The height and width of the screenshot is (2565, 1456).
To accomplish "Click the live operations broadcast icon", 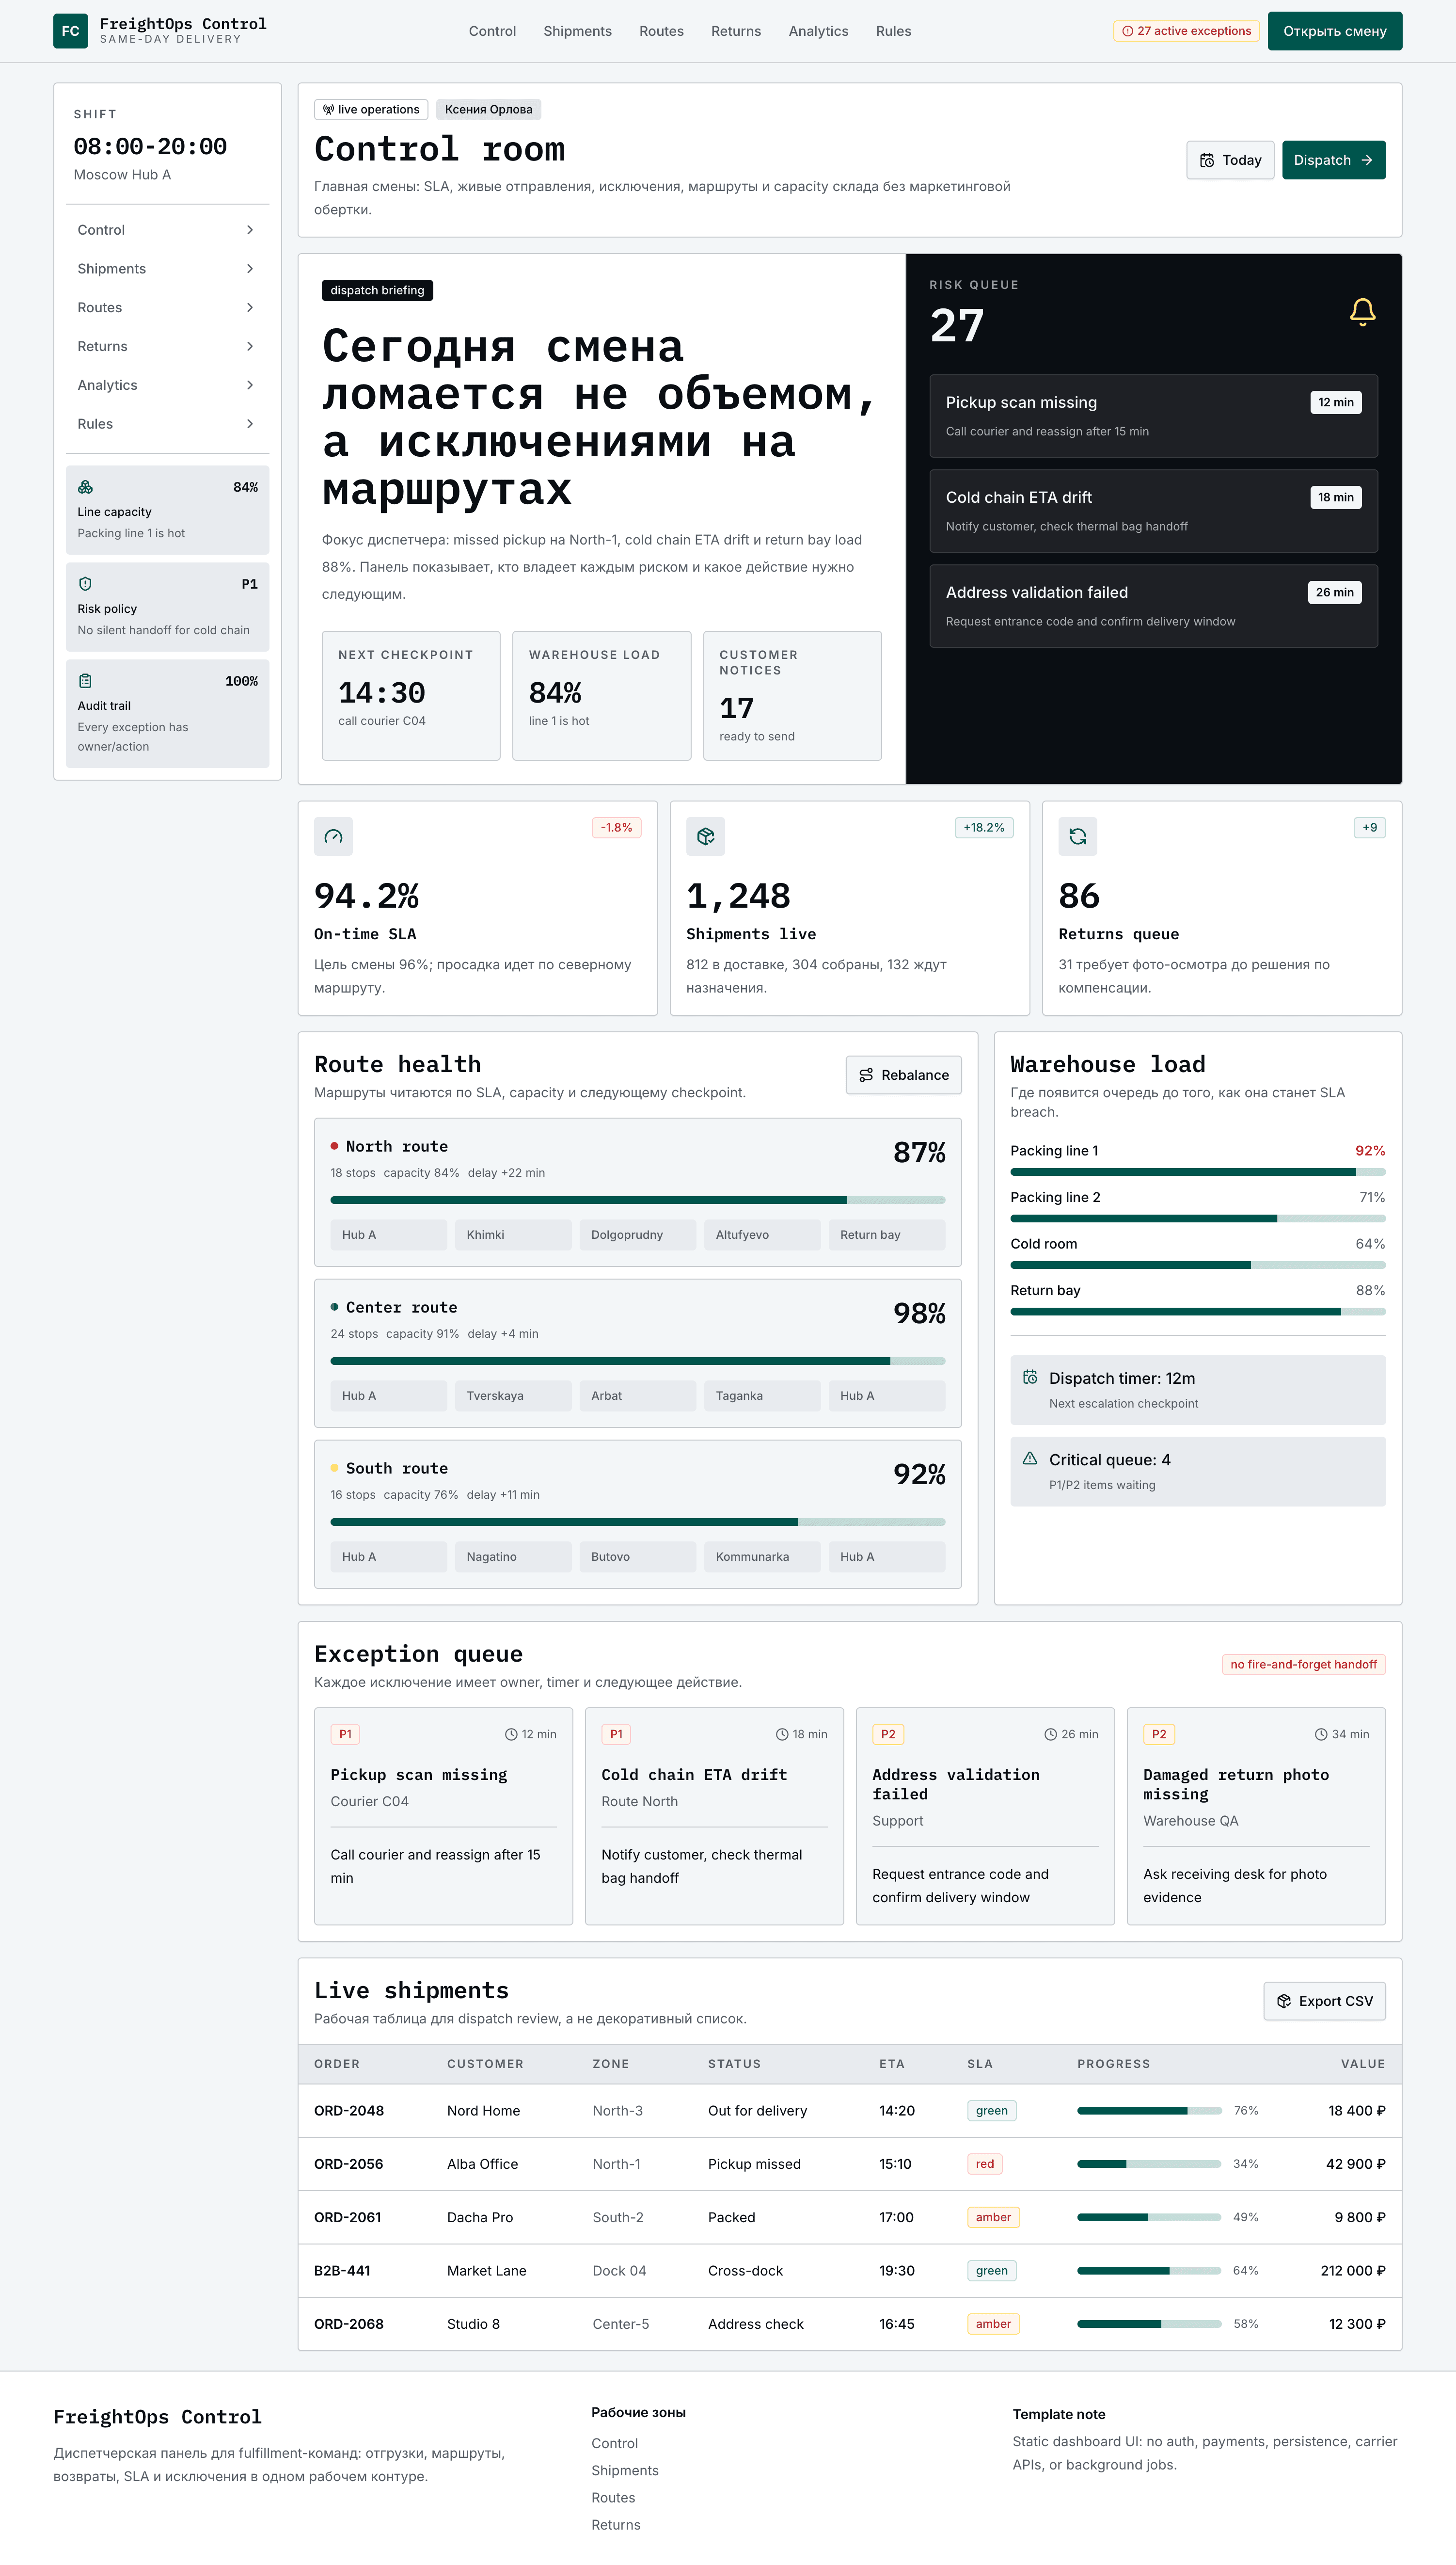I will point(328,110).
